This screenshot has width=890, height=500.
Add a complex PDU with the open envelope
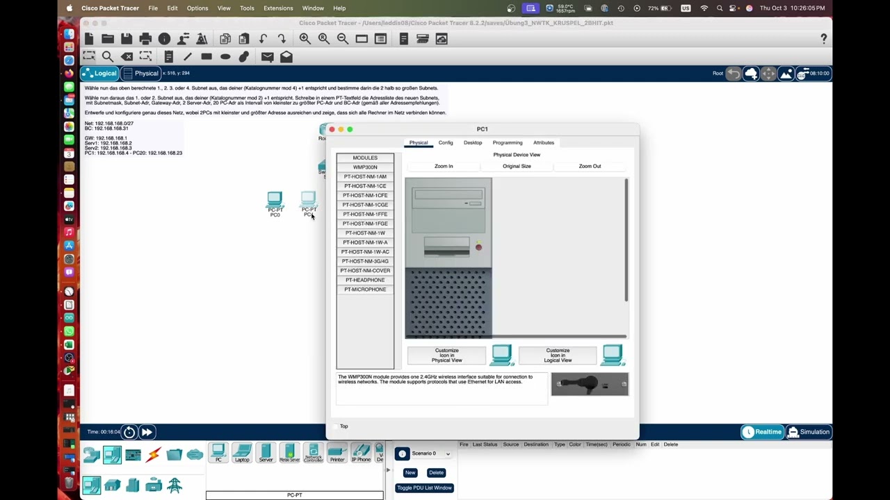coord(286,56)
